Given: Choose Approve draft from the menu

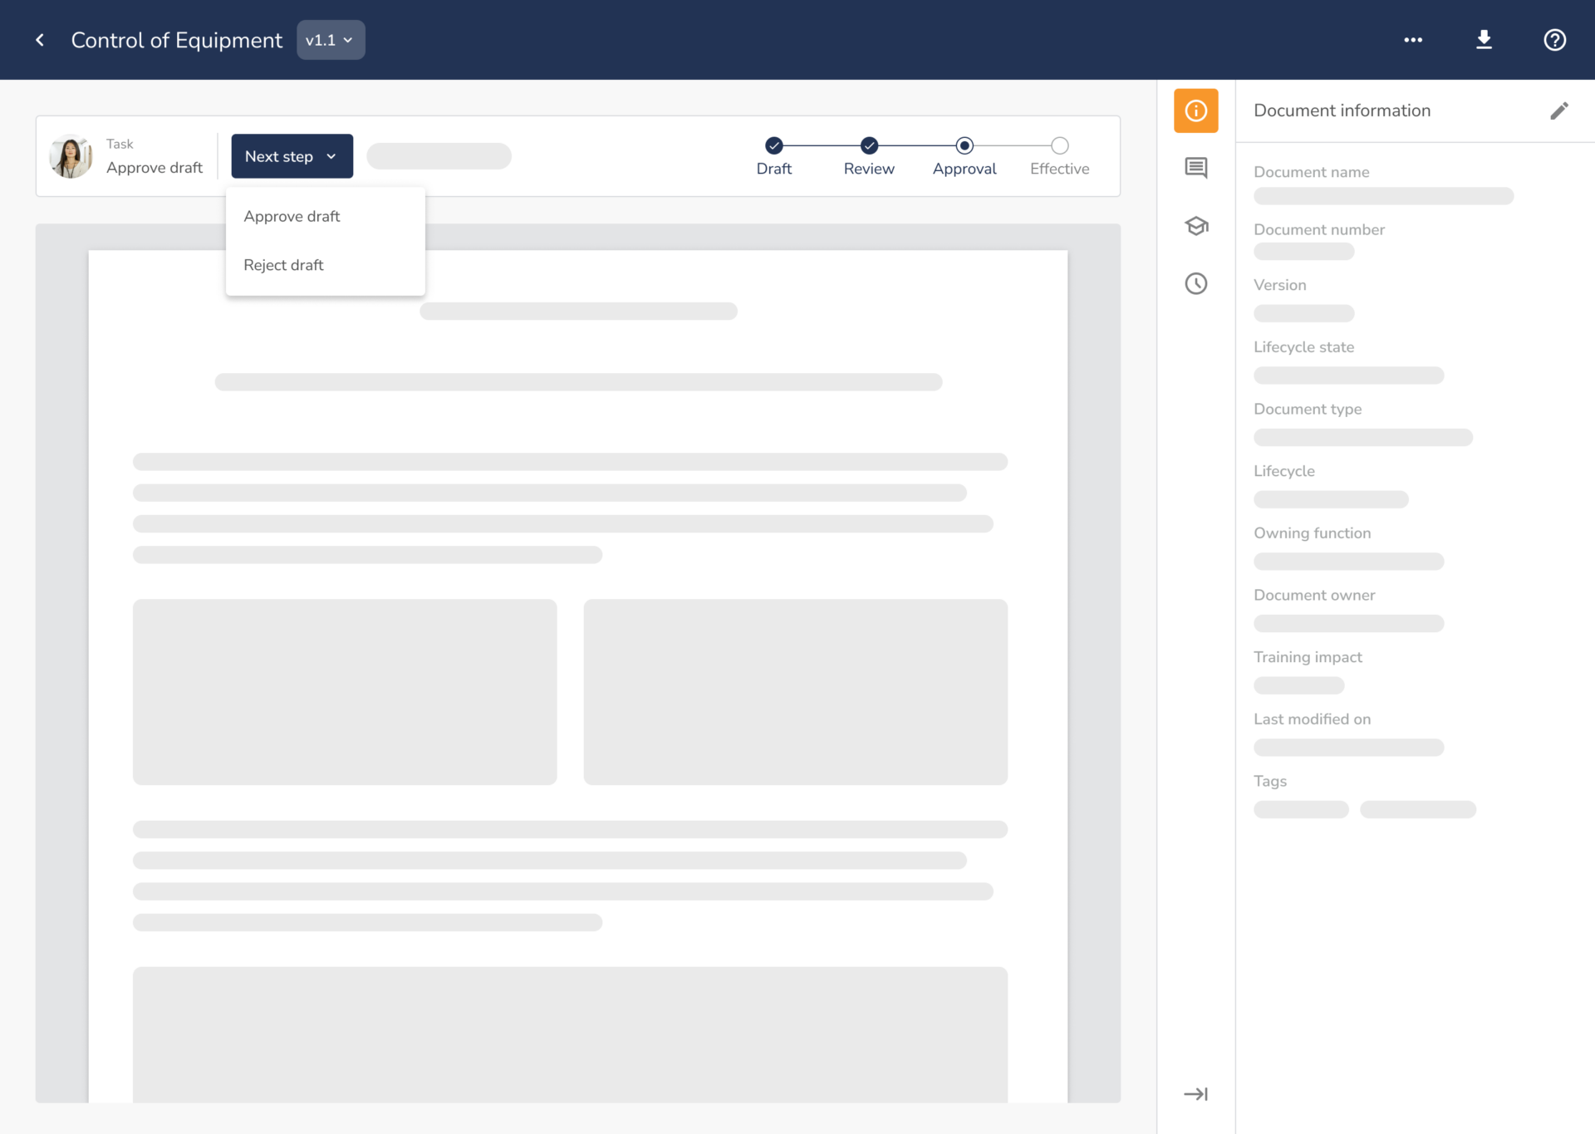Looking at the screenshot, I should click(292, 217).
